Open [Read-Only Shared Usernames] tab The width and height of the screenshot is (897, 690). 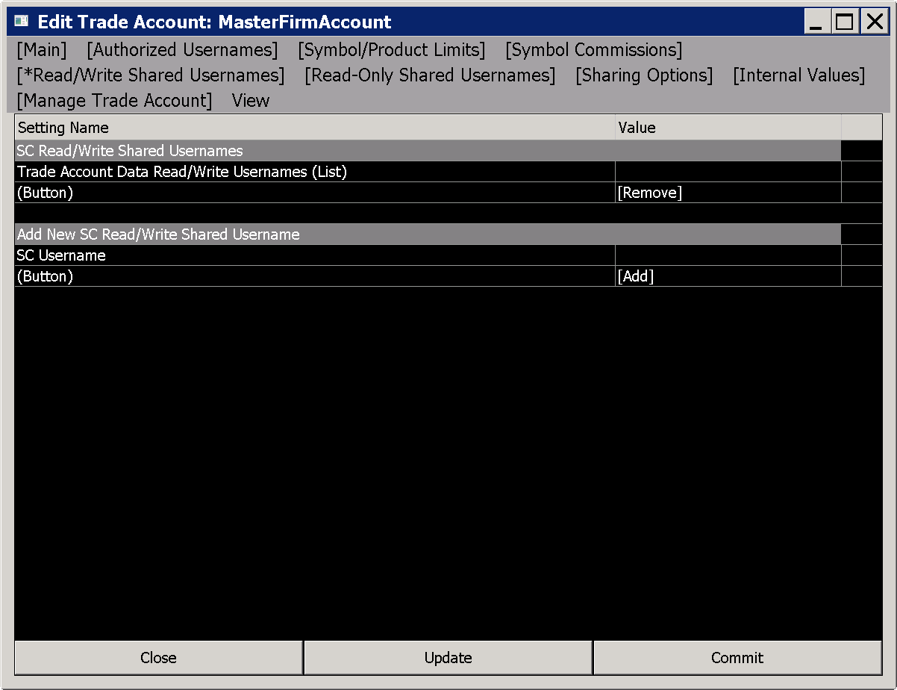click(x=430, y=75)
